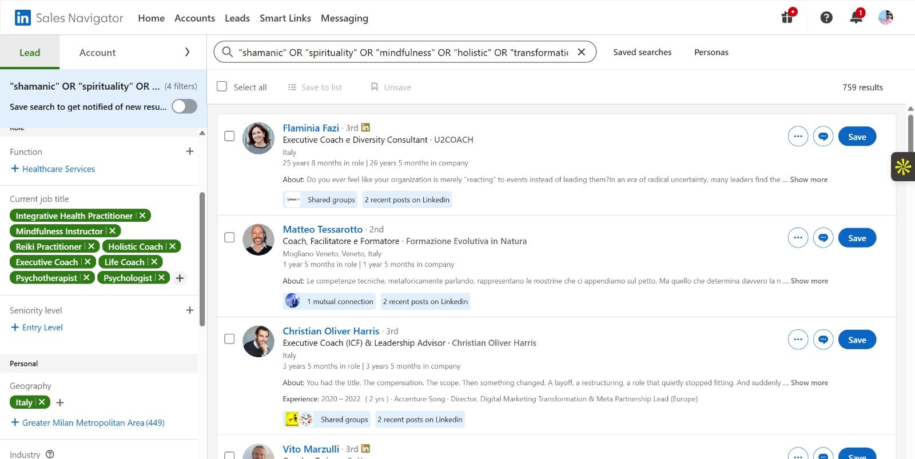Toggle save search notifications switch
The height and width of the screenshot is (459, 915).
(184, 106)
